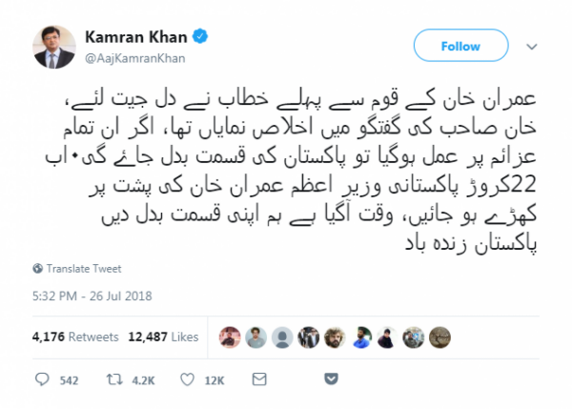The width and height of the screenshot is (572, 409).
Task: Click the globe icon beside Translate Tweet
Action: tap(37, 269)
